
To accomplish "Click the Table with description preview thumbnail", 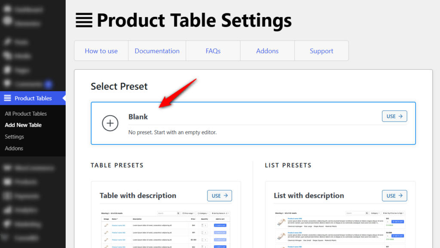I will pyautogui.click(x=166, y=230).
